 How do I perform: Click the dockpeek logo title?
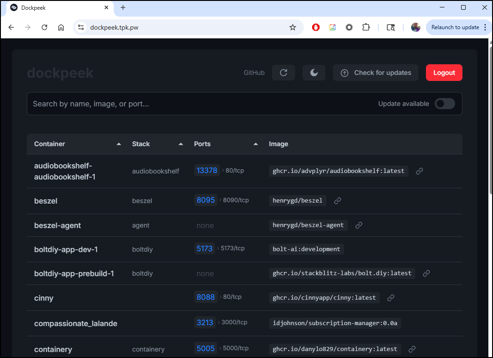[x=60, y=73]
